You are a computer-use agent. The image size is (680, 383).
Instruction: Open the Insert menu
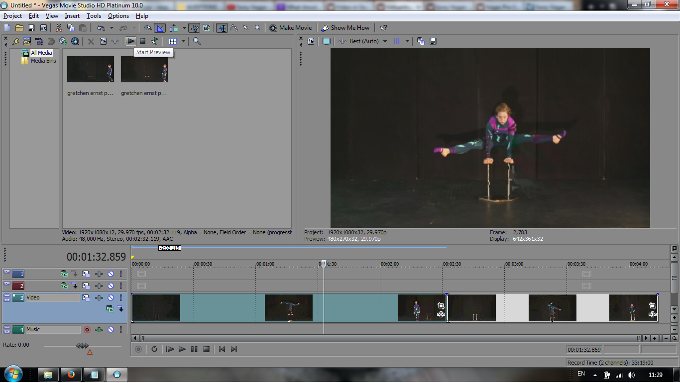[72, 16]
